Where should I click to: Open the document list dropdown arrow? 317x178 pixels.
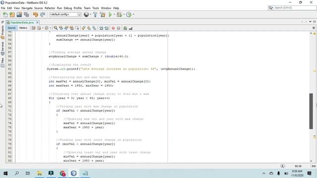310,22
